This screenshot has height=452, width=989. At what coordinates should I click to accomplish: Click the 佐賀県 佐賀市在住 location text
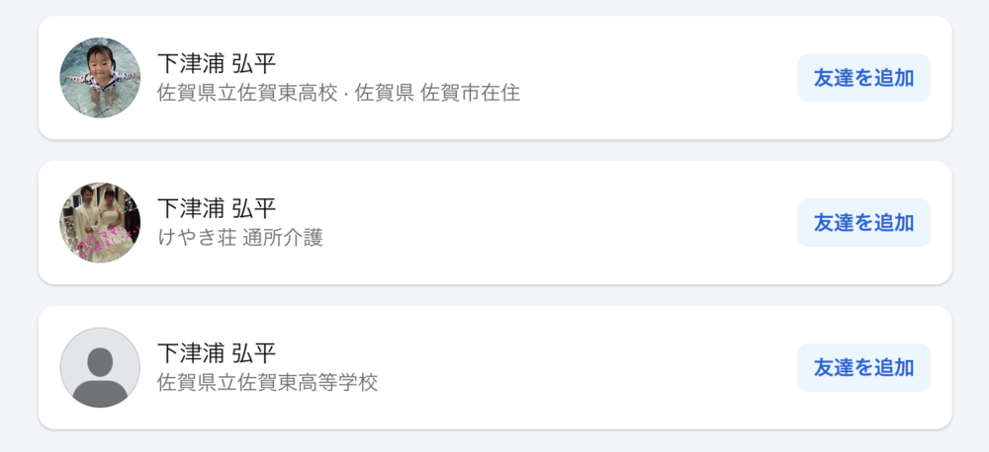coord(438,93)
